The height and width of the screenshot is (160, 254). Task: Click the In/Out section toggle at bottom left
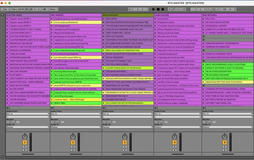(2, 157)
